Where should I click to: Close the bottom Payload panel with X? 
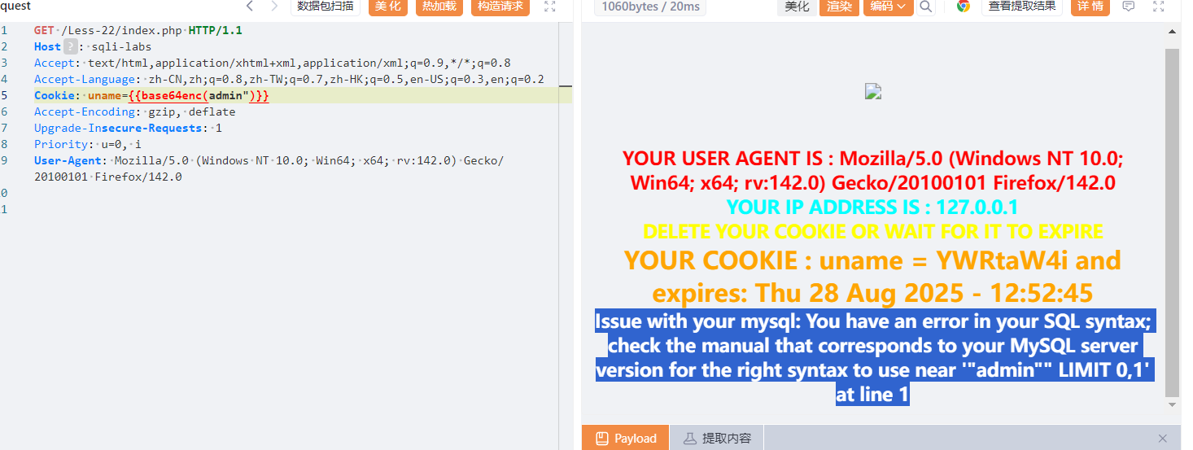click(1163, 438)
